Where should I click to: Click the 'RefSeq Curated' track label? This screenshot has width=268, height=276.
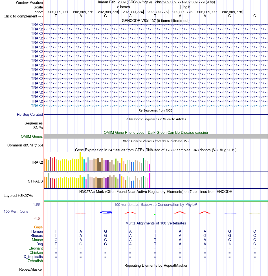30,115
